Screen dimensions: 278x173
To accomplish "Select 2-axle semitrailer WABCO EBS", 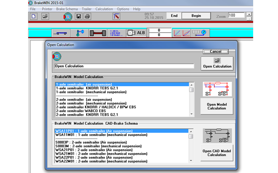I will tap(122, 111).
